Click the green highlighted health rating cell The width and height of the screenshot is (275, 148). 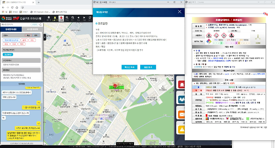tap(221, 43)
